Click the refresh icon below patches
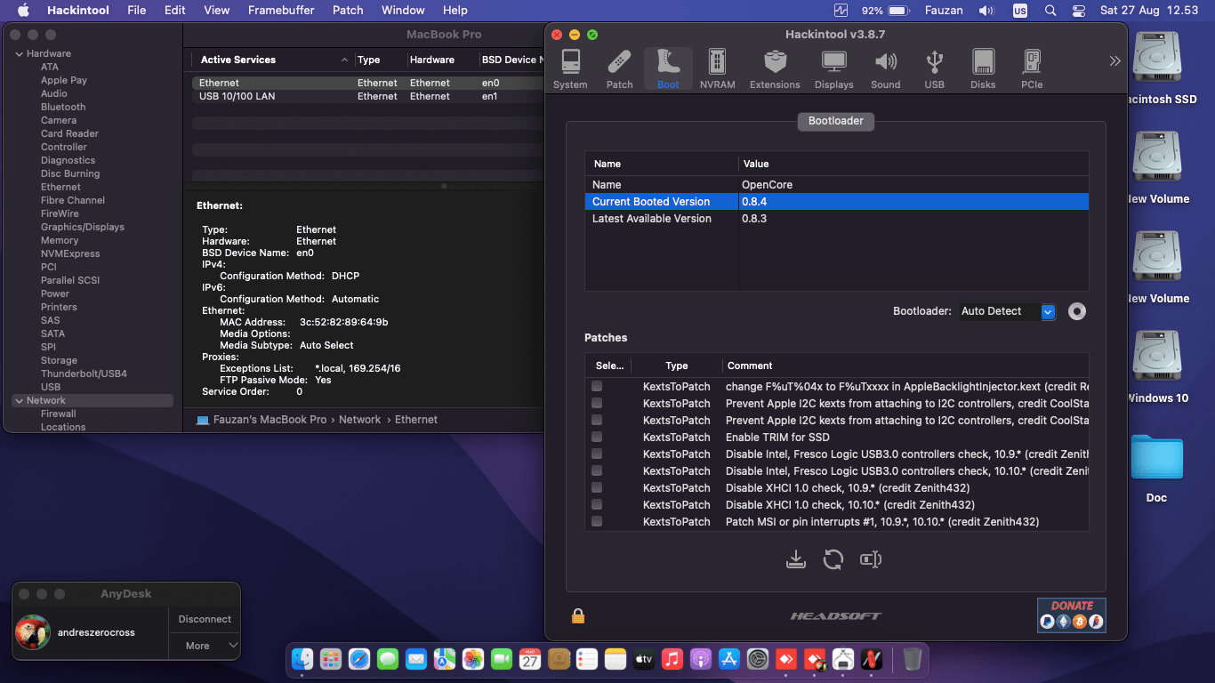Image resolution: width=1215 pixels, height=683 pixels. click(833, 559)
